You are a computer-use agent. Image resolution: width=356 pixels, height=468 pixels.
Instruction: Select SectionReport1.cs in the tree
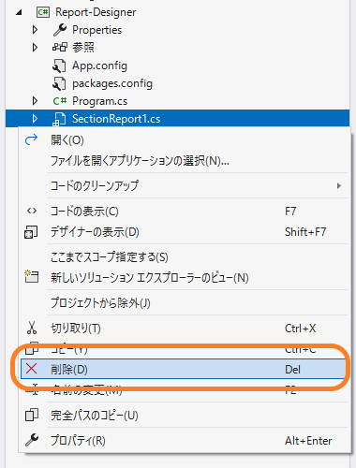click(x=116, y=119)
